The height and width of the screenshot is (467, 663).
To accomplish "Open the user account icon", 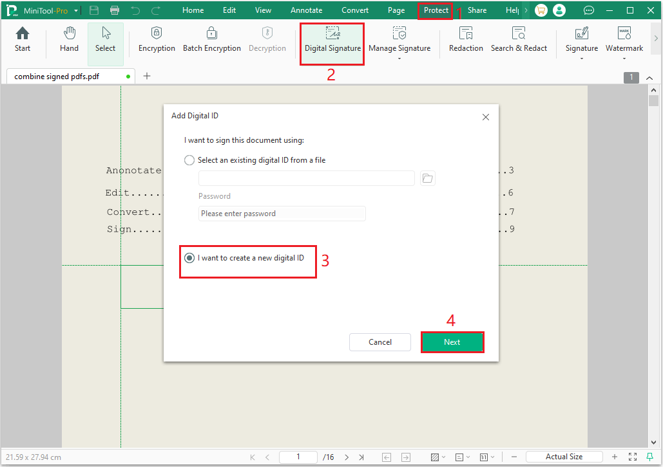I will click(x=559, y=10).
